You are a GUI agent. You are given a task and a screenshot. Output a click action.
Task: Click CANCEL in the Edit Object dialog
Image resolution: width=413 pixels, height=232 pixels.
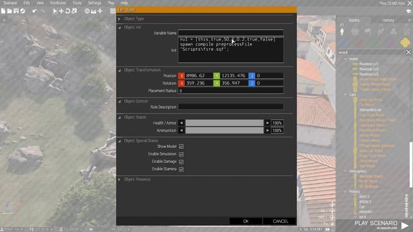coord(280,221)
